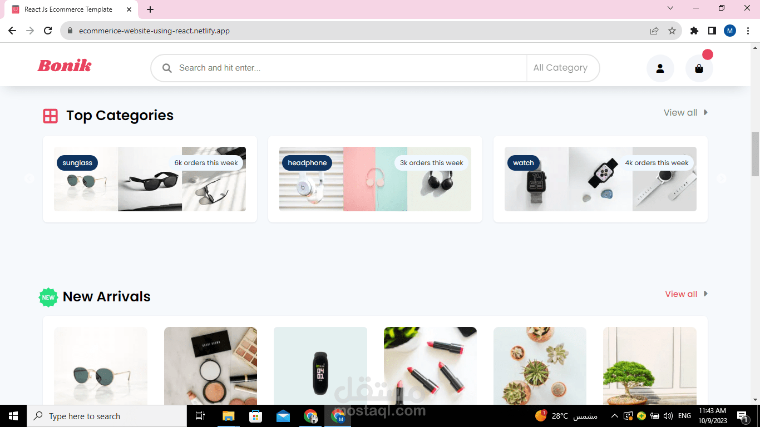Click the Windows taskbar search box
Image resolution: width=760 pixels, height=427 pixels.
click(x=107, y=416)
